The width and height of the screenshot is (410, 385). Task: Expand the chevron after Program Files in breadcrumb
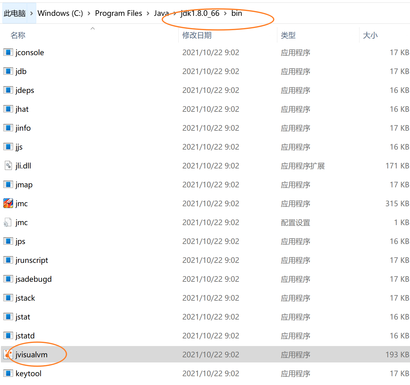point(148,13)
